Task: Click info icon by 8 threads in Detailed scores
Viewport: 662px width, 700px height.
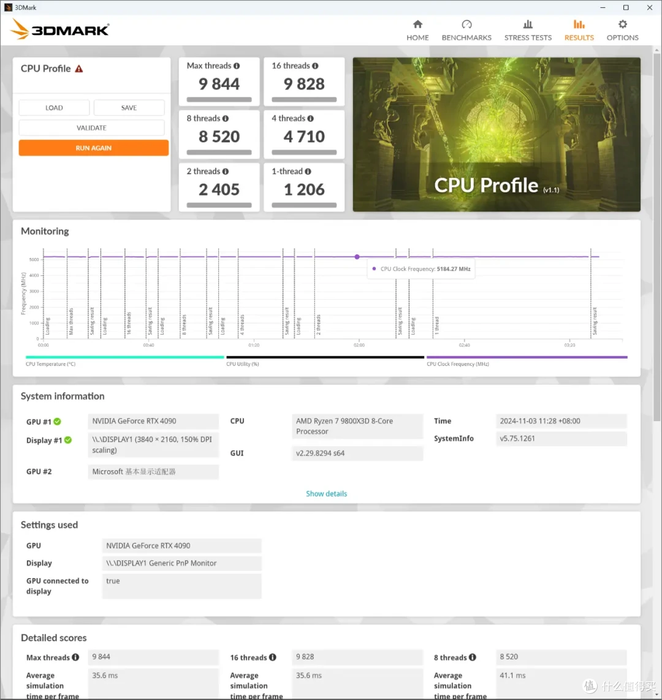Action: (472, 657)
